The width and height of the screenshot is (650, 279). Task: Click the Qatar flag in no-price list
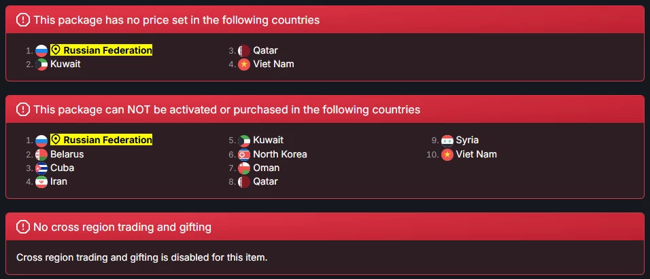[x=244, y=50]
